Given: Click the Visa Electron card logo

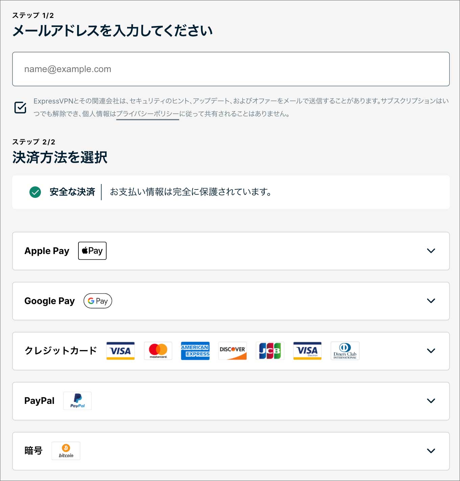Looking at the screenshot, I should point(307,351).
